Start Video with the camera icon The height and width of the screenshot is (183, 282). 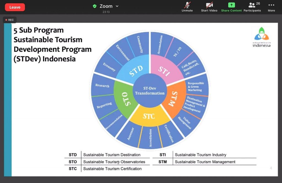click(x=209, y=7)
